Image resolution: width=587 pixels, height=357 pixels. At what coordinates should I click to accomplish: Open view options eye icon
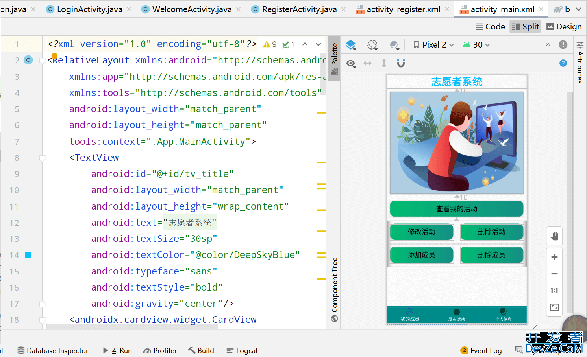coord(351,63)
